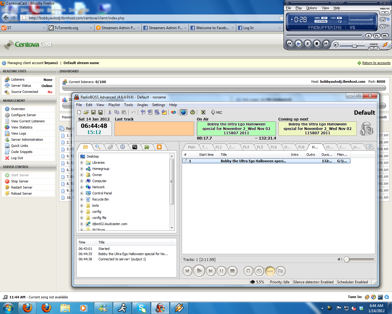Click RadioBOSS stop button
The width and height of the screenshot is (392, 314).
pos(232,271)
